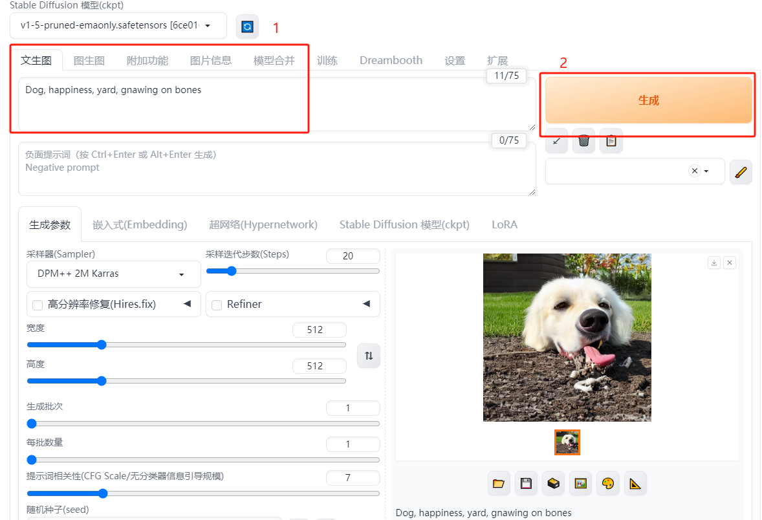
Task: Click the Steps slider handle
Action: click(x=232, y=271)
